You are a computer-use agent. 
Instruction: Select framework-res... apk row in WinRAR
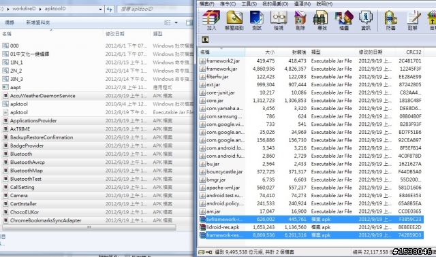[x=311, y=235]
